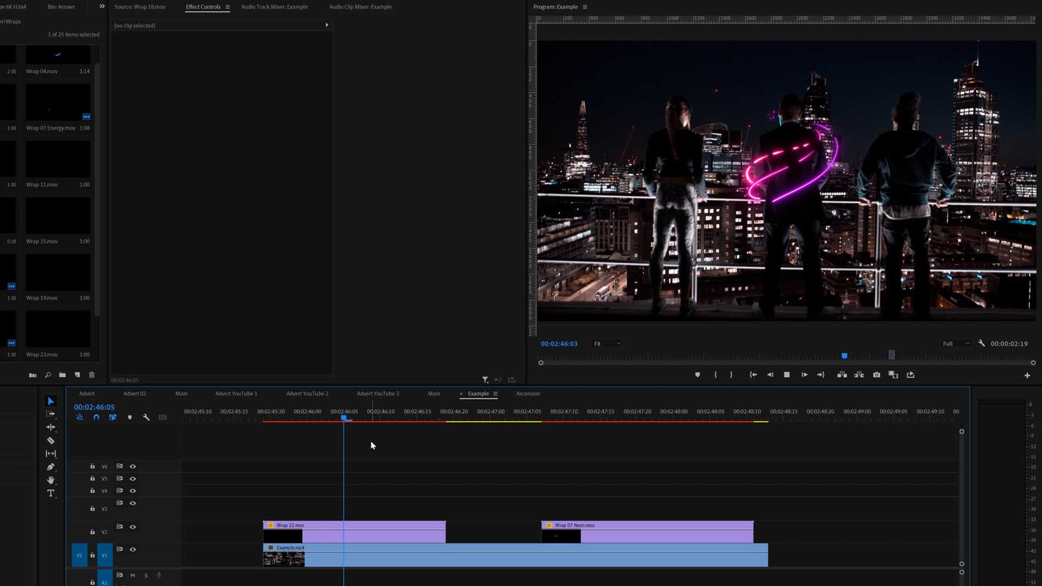Select the Track Select Forward tool
This screenshot has height=586, width=1042.
coord(51,414)
